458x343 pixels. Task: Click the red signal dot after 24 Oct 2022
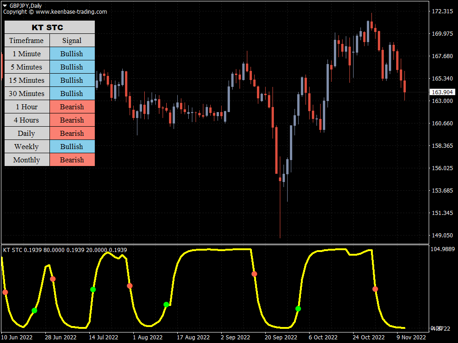pos(375,289)
